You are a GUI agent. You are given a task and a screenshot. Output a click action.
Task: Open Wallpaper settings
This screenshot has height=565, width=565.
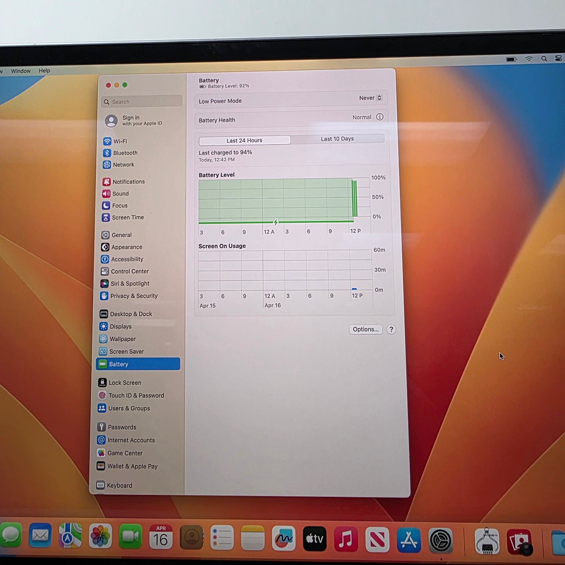click(x=122, y=339)
